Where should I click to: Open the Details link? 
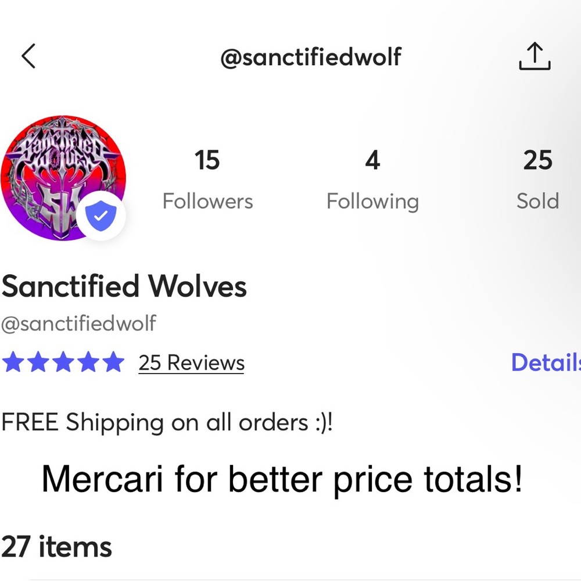[546, 362]
